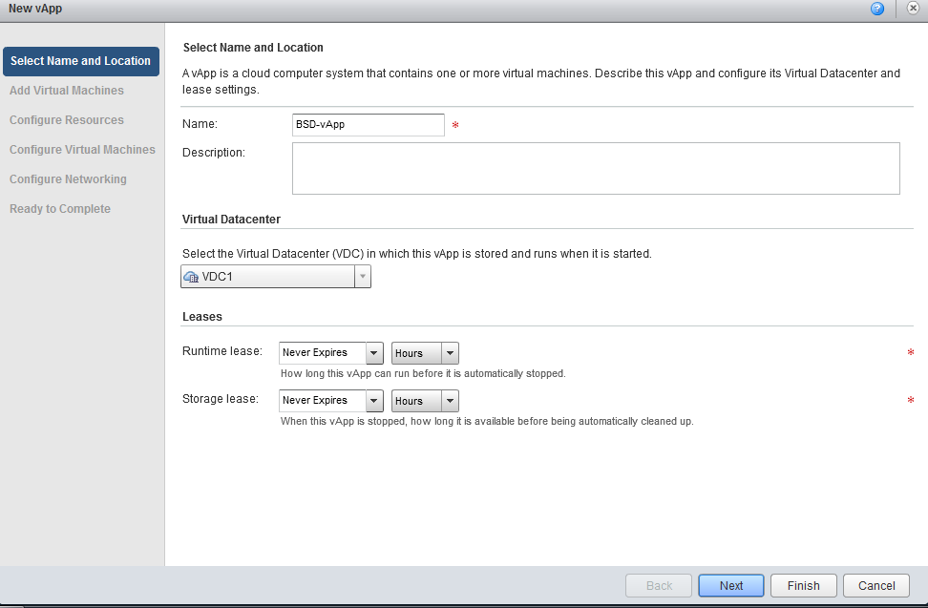This screenshot has width=928, height=608.
Task: Select the Select Name and Location step
Action: [81, 61]
